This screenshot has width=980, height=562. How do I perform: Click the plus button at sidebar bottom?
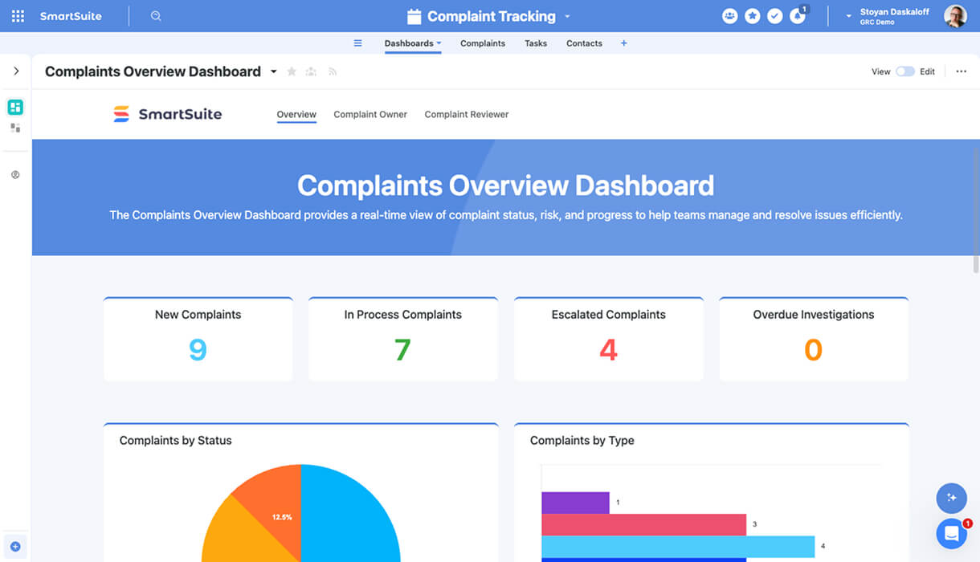(15, 547)
